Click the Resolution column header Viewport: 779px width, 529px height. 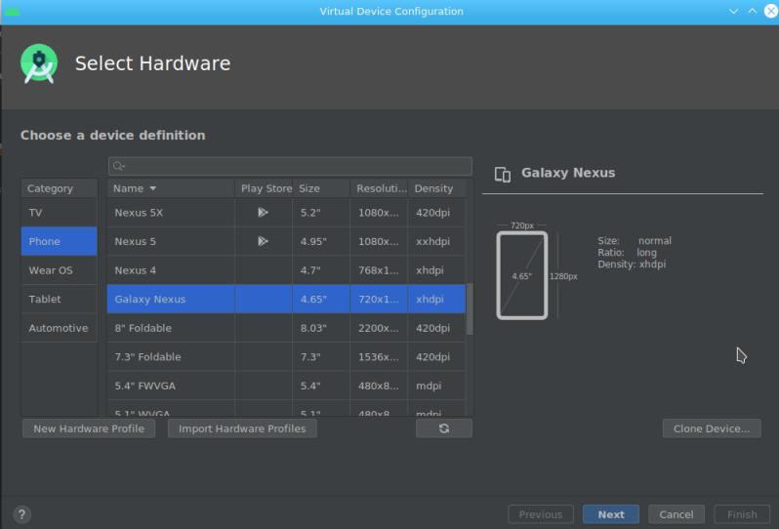pos(379,188)
